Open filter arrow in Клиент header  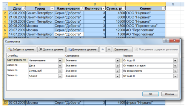(164, 8)
